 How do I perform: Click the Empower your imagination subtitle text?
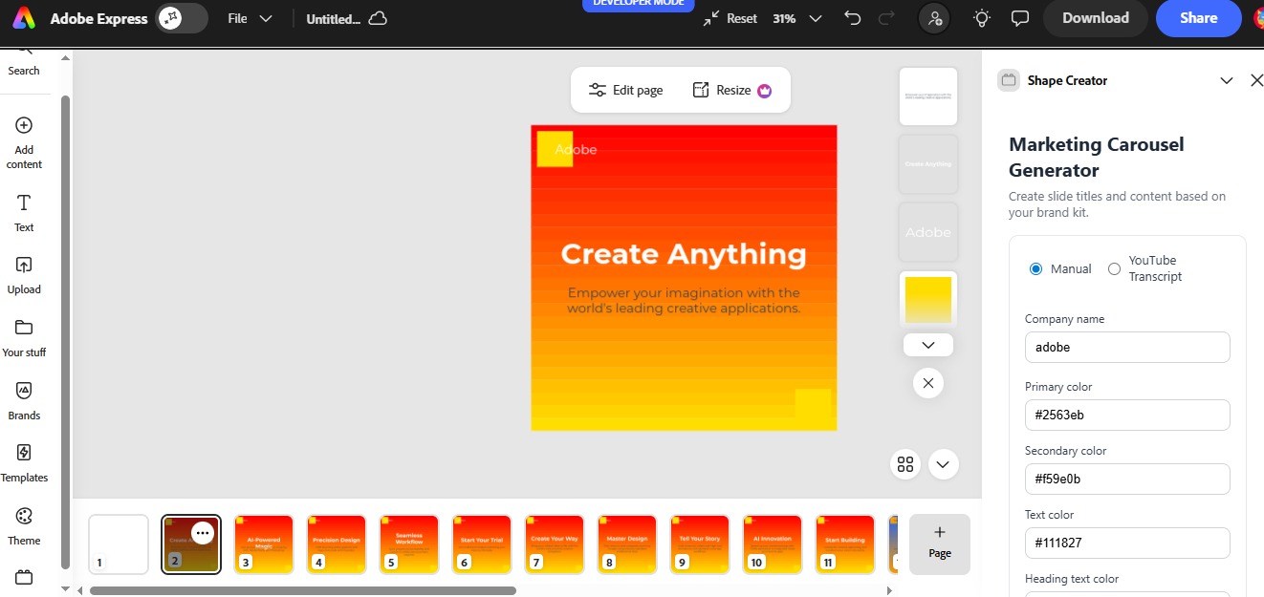click(684, 300)
